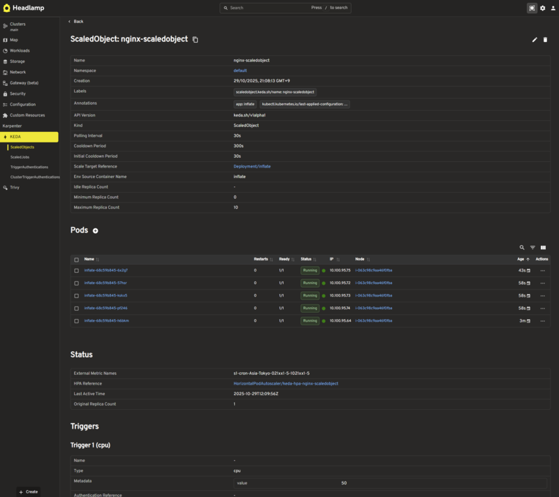The width and height of the screenshot is (559, 497).
Task: Select ScaledObjects in the sidebar
Action: click(22, 147)
